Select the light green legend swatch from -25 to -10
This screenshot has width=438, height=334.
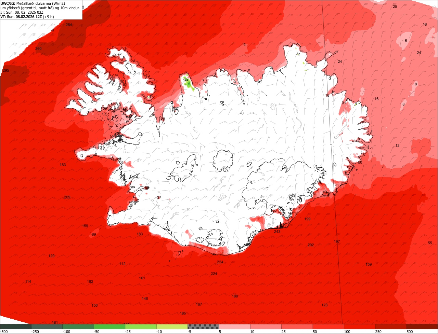tap(141, 326)
